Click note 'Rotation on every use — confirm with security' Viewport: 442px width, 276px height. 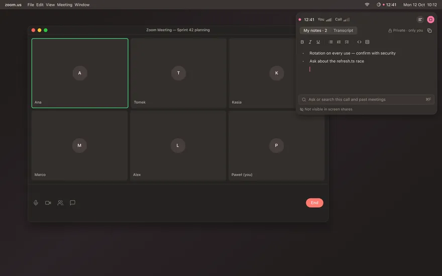click(x=353, y=53)
